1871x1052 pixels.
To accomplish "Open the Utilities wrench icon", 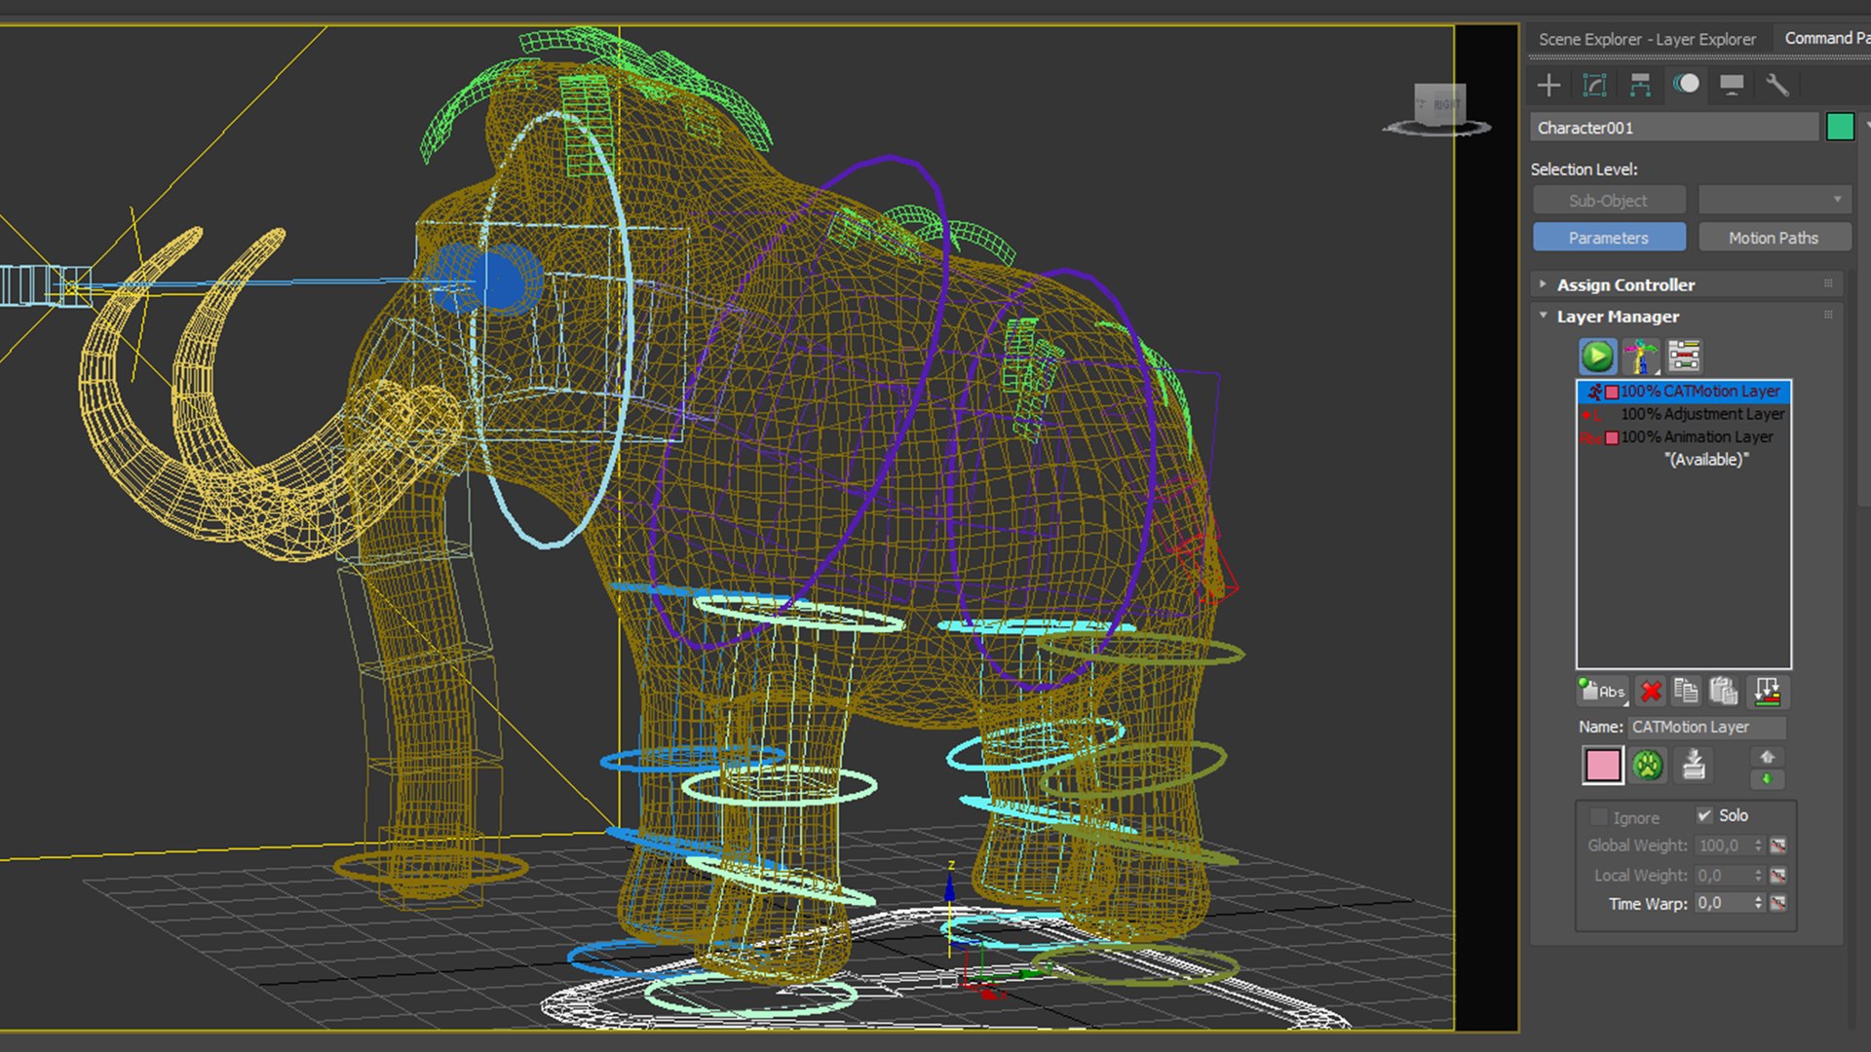I will point(1777,85).
